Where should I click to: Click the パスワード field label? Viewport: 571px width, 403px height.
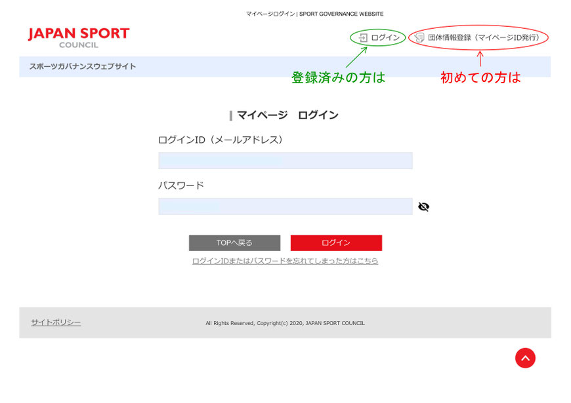181,185
